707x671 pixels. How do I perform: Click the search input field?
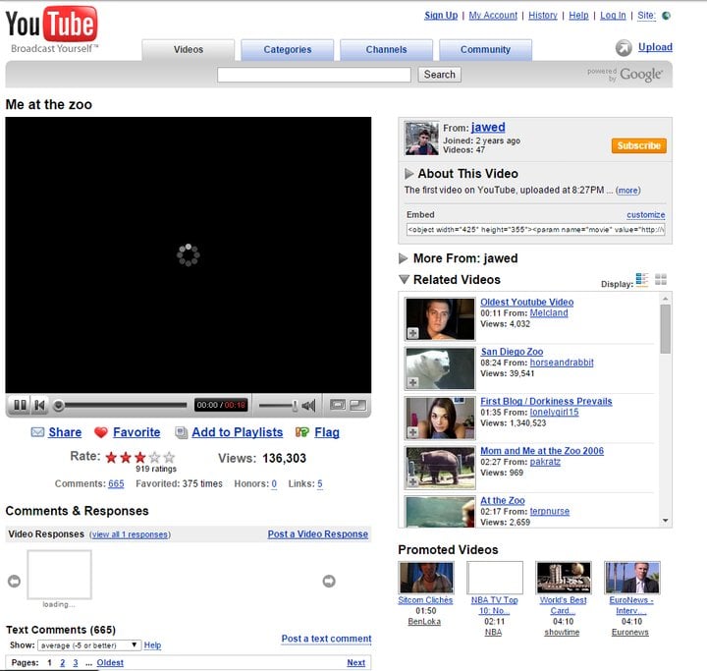click(x=314, y=75)
